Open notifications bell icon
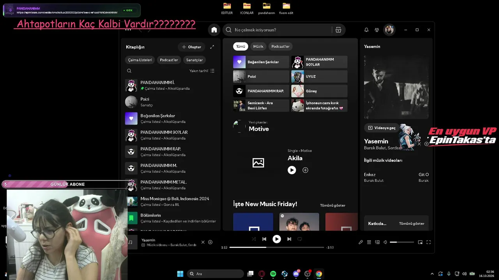499x280 pixels. (366, 30)
